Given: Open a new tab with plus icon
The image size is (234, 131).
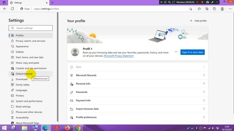Looking at the screenshot, I should [52, 3].
